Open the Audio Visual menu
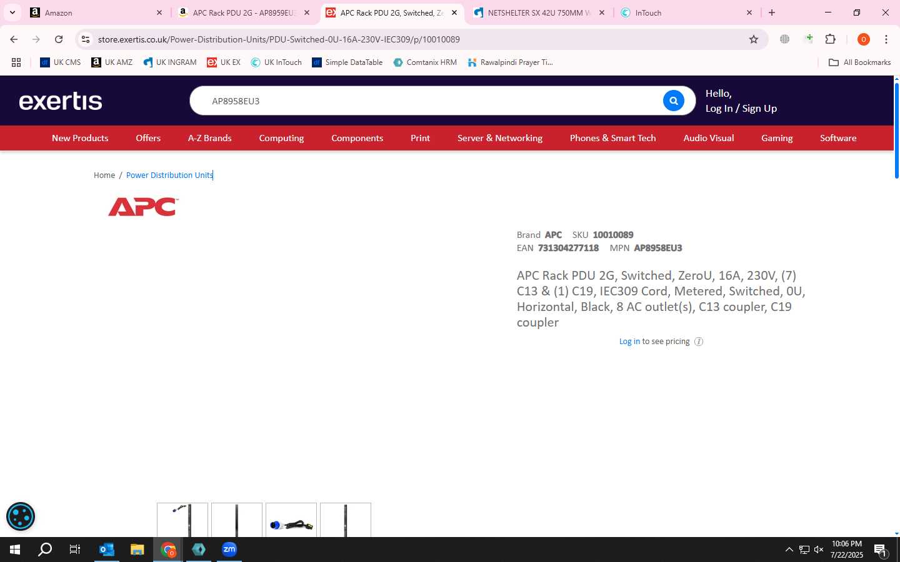Viewport: 900px width, 562px height. click(709, 138)
